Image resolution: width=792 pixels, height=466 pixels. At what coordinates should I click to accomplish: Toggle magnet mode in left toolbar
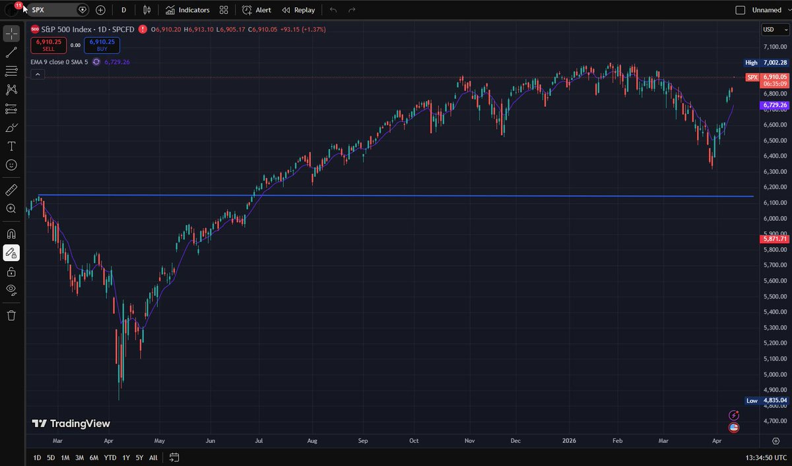pyautogui.click(x=11, y=233)
